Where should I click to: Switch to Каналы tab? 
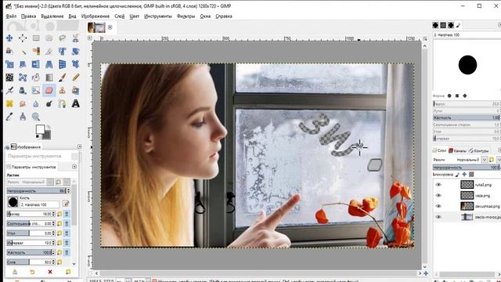pos(457,150)
